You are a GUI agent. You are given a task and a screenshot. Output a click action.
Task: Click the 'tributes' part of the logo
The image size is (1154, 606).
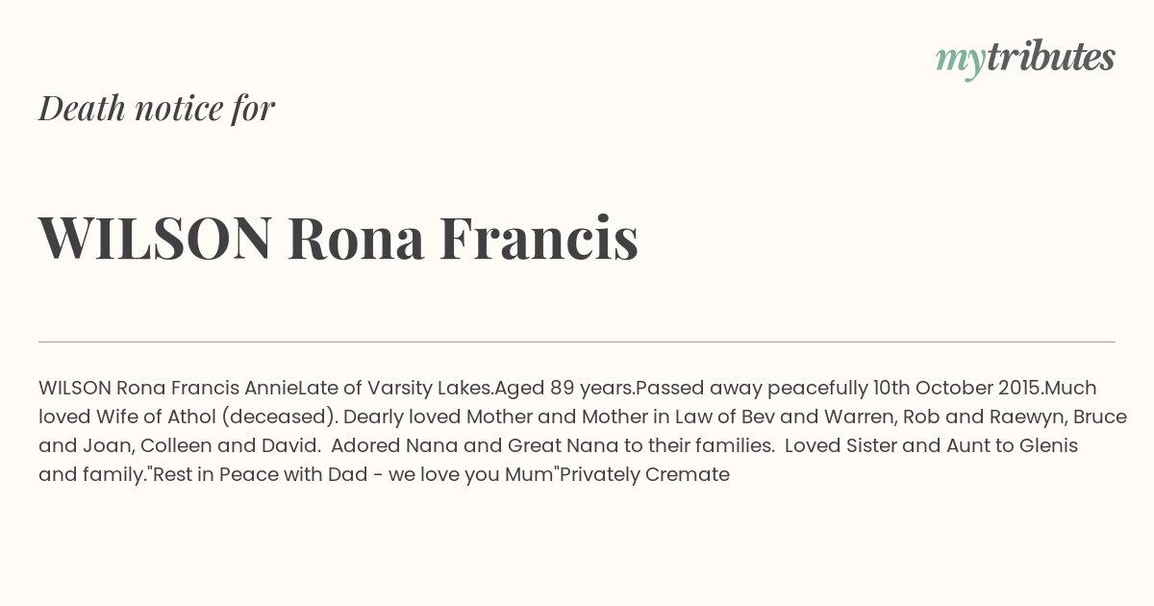[1051, 57]
